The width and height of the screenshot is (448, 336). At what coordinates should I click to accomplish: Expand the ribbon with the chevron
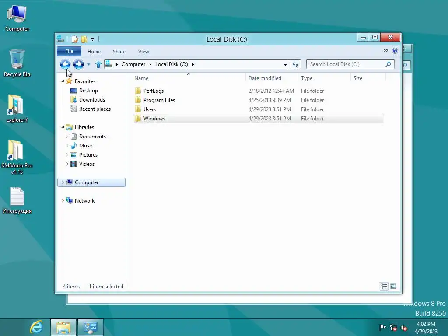click(x=385, y=51)
